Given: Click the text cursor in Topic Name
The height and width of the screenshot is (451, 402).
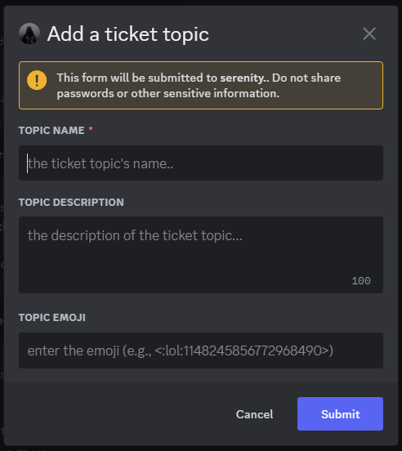Looking at the screenshot, I should coord(27,163).
